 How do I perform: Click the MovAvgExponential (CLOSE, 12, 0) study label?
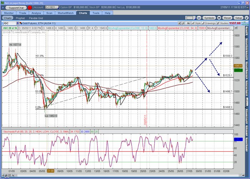128,28
